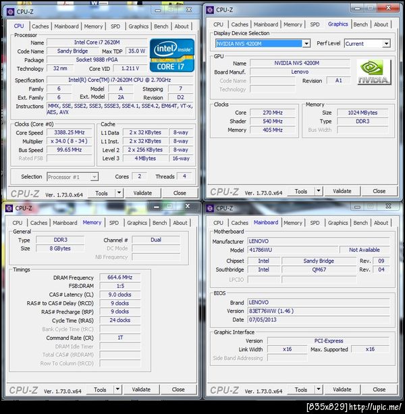Click the Core Speed value 3388.25 MHz

pyautogui.click(x=70, y=132)
